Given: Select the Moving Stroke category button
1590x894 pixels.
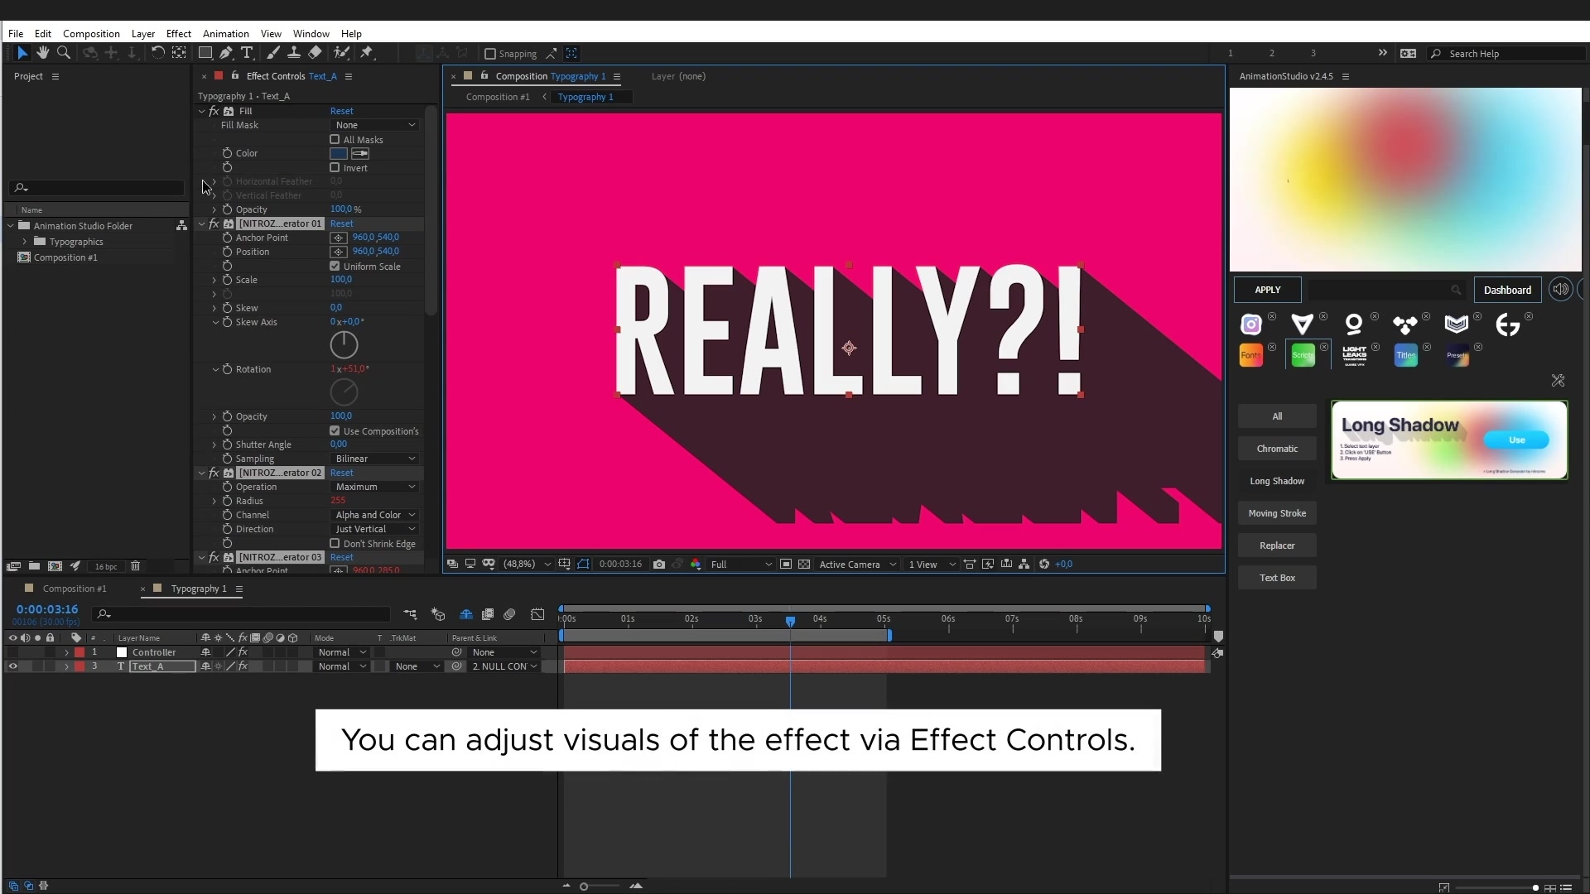Looking at the screenshot, I should [x=1277, y=513].
